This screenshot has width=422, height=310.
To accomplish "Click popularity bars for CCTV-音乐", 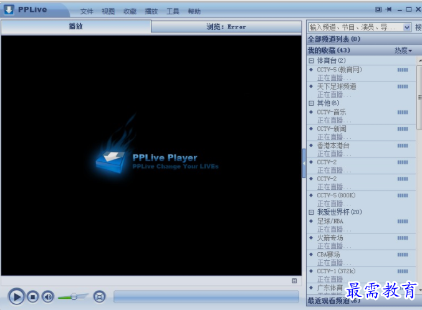I will pyautogui.click(x=403, y=113).
